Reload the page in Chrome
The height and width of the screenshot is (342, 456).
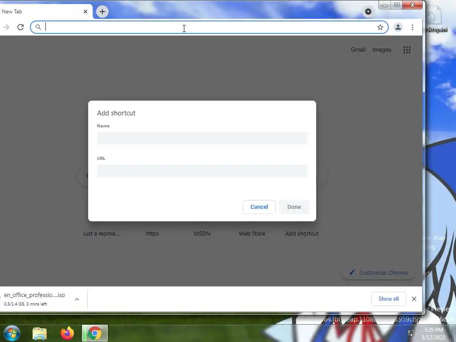pyautogui.click(x=20, y=27)
